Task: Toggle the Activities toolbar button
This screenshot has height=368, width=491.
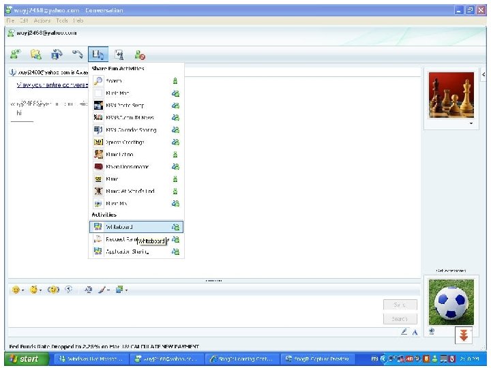Action: pyautogui.click(x=98, y=55)
